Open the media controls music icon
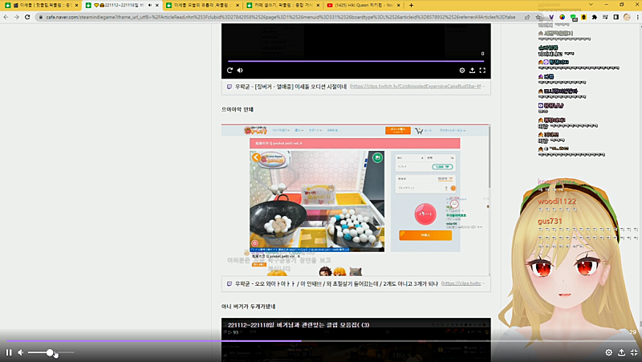The width and height of the screenshot is (642, 362). pyautogui.click(x=605, y=17)
